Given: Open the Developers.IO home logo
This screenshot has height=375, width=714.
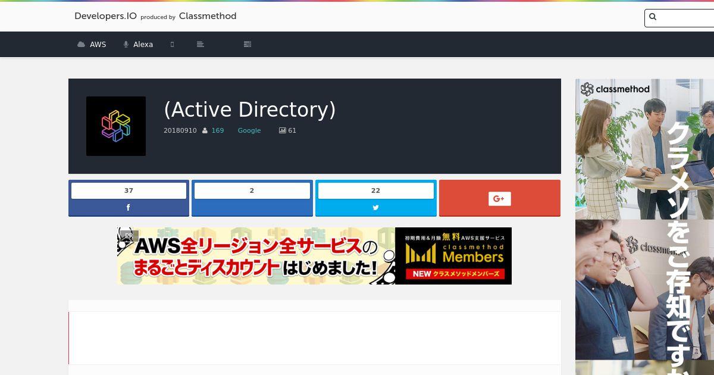Looking at the screenshot, I should [105, 16].
